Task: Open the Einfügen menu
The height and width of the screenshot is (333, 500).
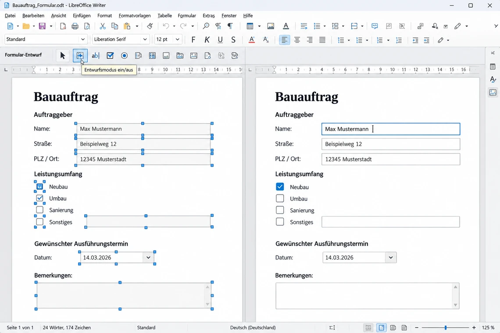Action: tap(82, 16)
